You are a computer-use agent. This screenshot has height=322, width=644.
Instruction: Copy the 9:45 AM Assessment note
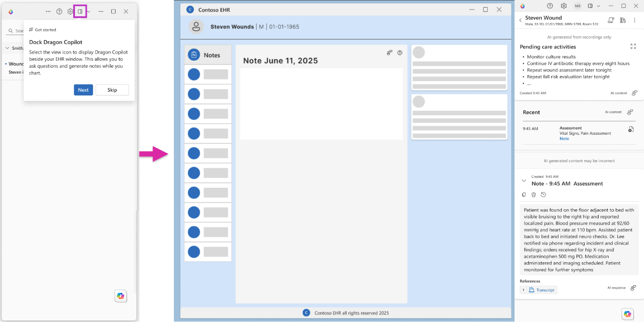click(524, 195)
